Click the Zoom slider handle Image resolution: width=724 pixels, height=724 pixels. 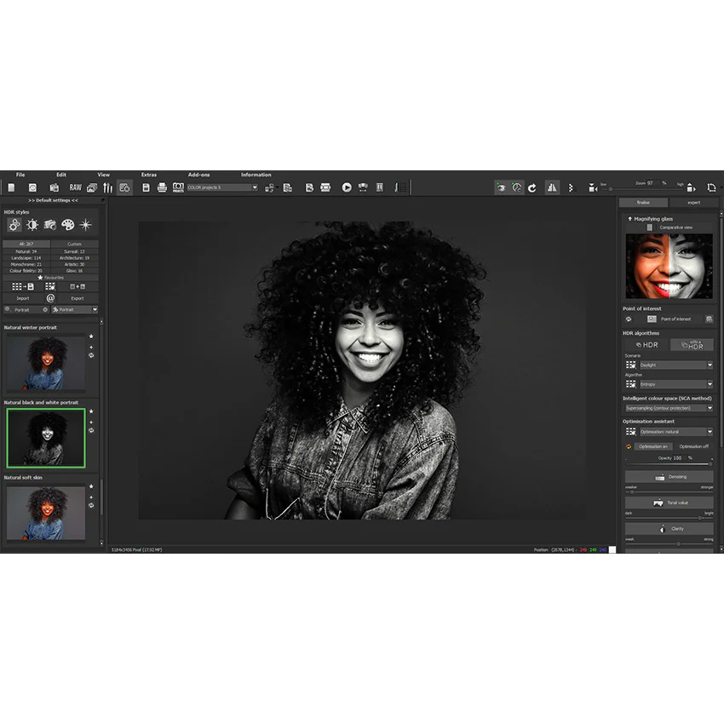(x=611, y=189)
